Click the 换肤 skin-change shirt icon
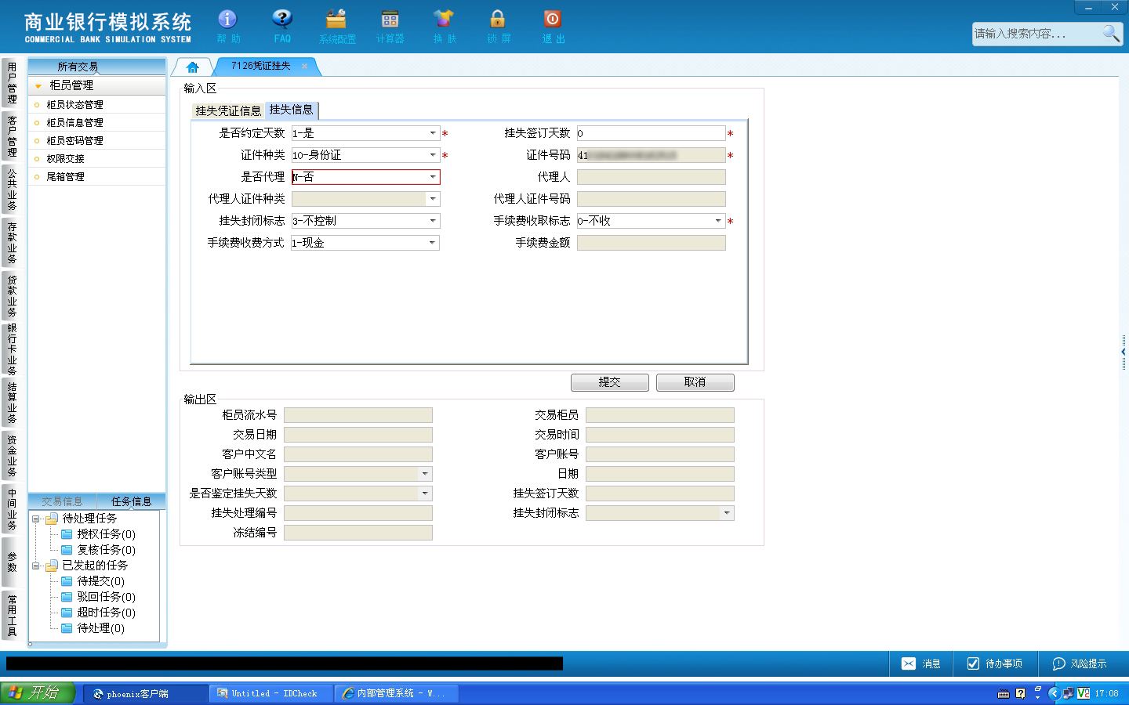This screenshot has height=705, width=1129. click(444, 20)
